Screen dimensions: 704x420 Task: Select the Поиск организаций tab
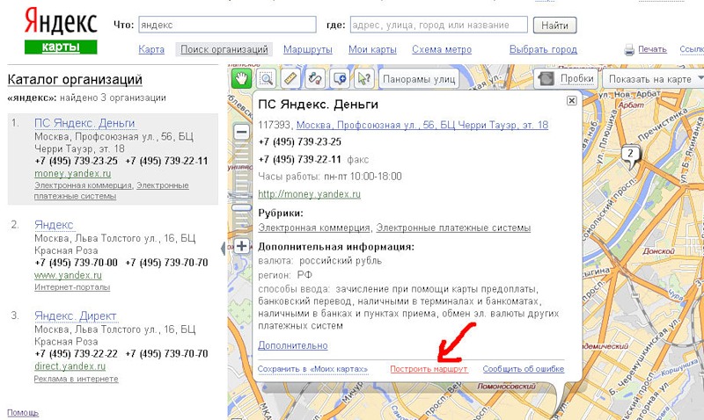pos(224,49)
